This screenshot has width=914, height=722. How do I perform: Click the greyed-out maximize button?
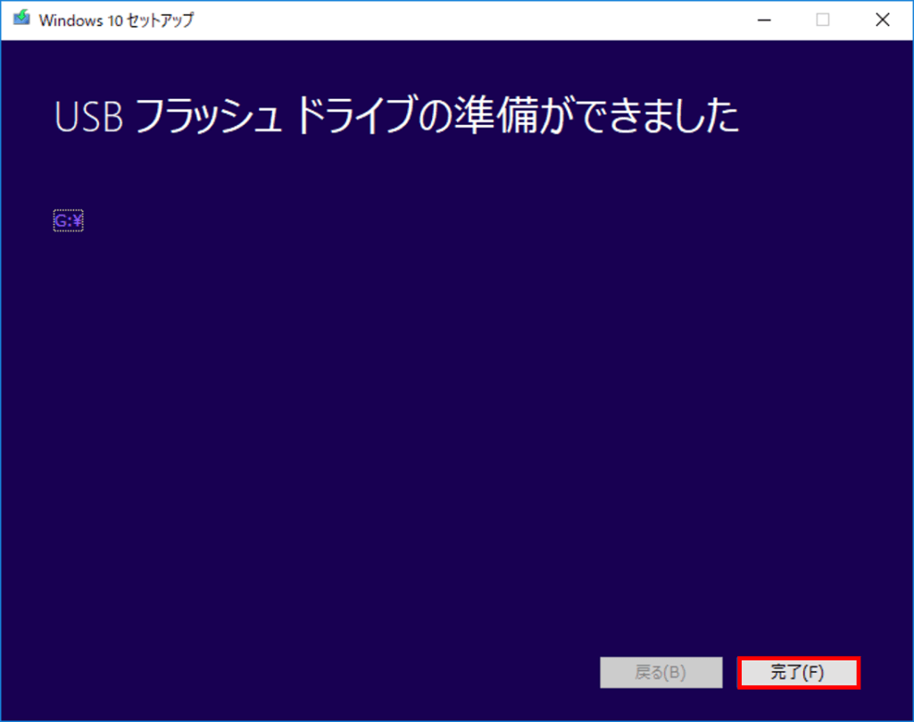[x=822, y=20]
